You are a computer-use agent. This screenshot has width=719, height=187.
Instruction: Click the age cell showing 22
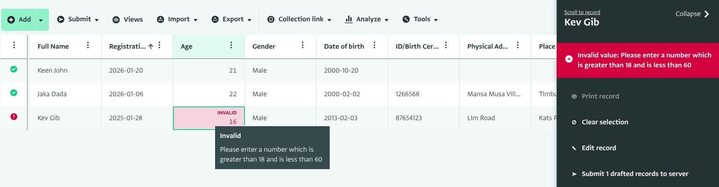(x=209, y=94)
